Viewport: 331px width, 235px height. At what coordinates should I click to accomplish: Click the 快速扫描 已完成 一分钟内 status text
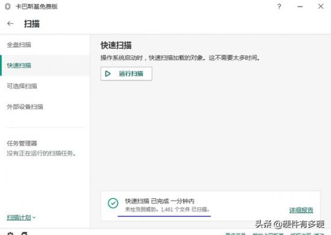pos(159,201)
